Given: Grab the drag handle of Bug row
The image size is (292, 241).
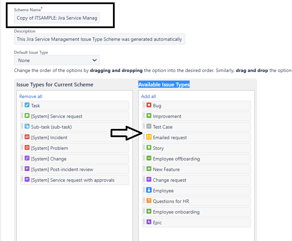Looking at the screenshot, I should 144,105.
